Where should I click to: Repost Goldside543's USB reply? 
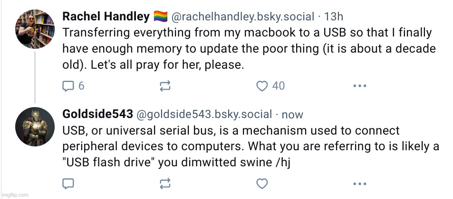click(x=165, y=183)
